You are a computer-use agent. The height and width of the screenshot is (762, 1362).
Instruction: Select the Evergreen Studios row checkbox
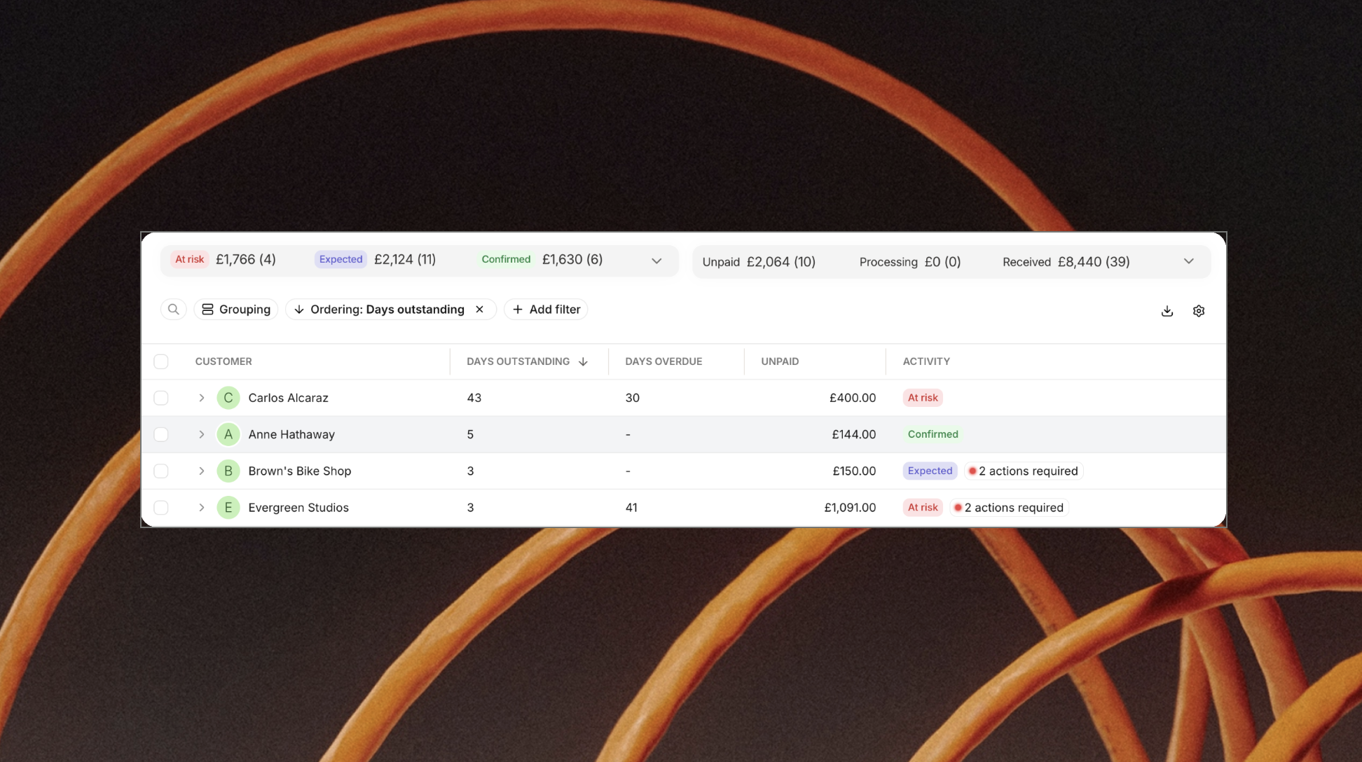pyautogui.click(x=161, y=508)
